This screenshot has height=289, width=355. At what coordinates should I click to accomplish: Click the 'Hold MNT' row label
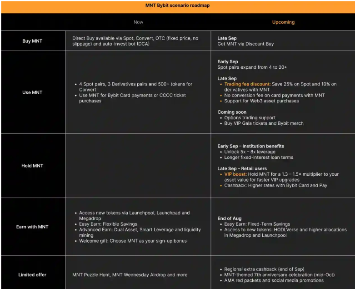32,166
